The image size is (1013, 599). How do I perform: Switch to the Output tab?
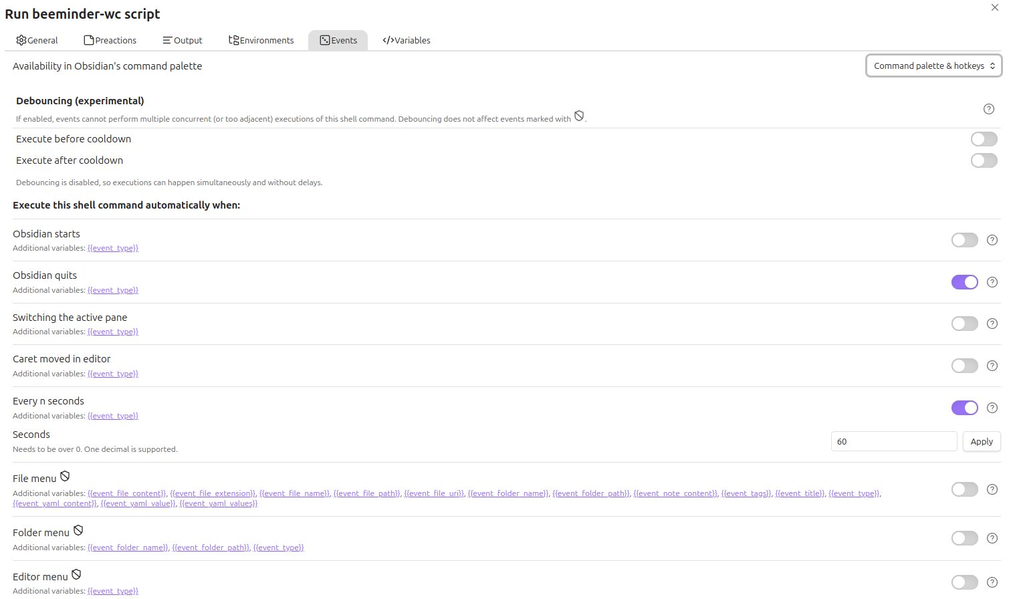(x=182, y=40)
